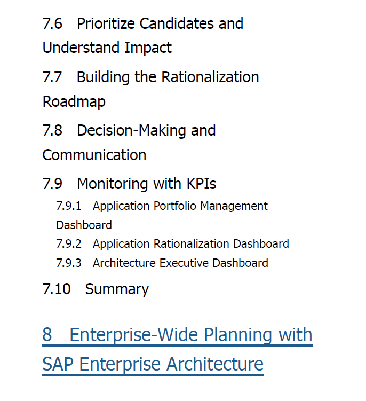Open Application Portfolio Management subsection
The height and width of the screenshot is (401, 366).
click(x=180, y=206)
